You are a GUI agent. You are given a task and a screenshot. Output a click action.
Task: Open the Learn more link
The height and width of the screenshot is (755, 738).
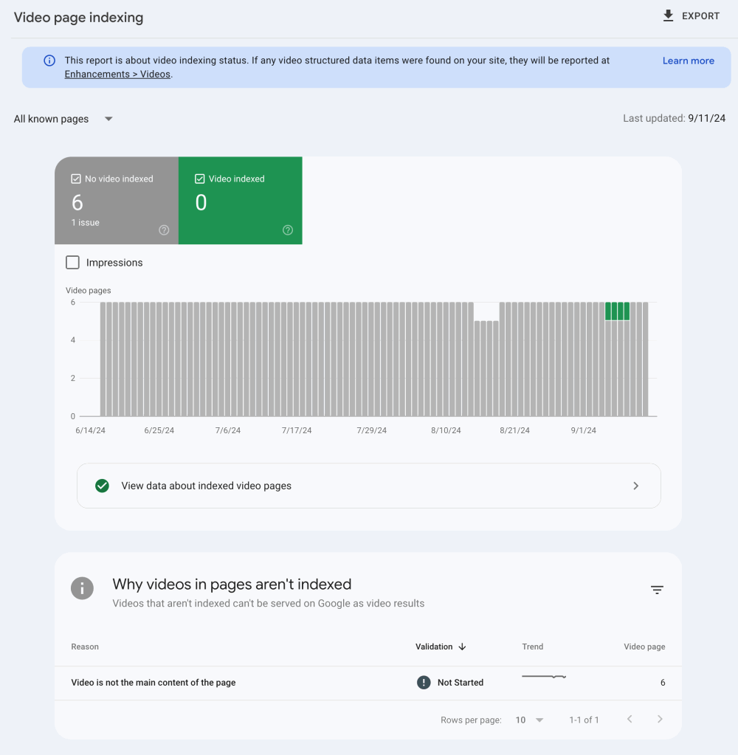(x=689, y=61)
